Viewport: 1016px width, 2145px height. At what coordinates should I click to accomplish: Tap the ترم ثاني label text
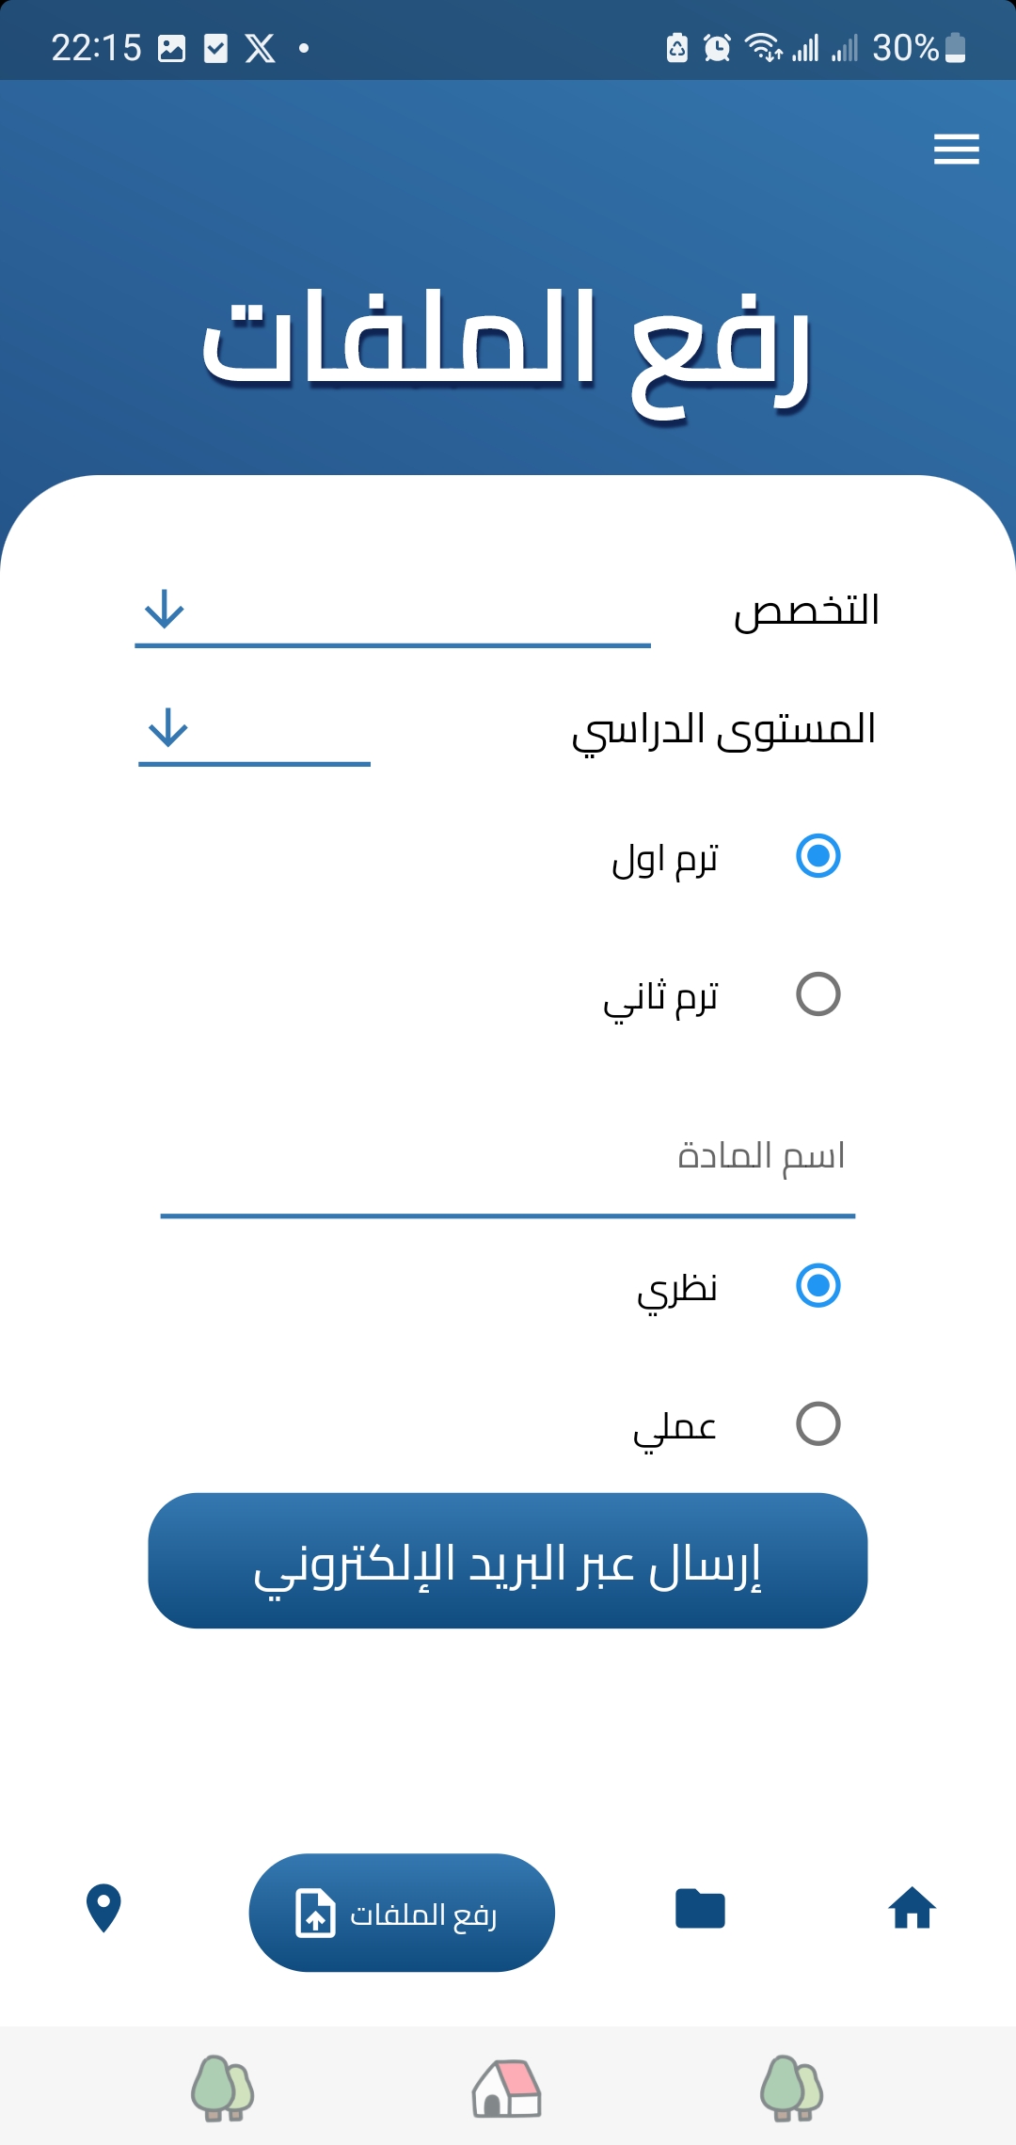661,996
